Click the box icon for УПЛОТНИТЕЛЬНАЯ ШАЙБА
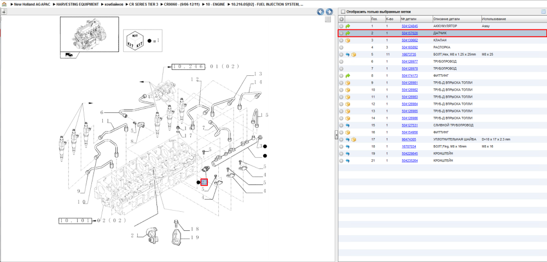547x262 pixels. (354, 140)
